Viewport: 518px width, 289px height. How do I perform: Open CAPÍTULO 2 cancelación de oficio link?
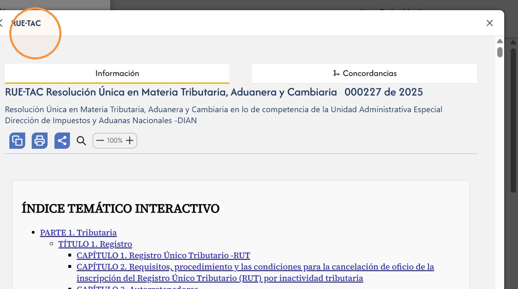point(255,272)
